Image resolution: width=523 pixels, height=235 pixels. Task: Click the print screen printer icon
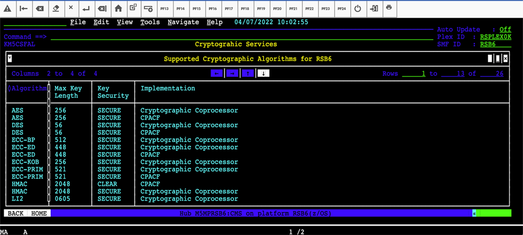(x=390, y=8)
